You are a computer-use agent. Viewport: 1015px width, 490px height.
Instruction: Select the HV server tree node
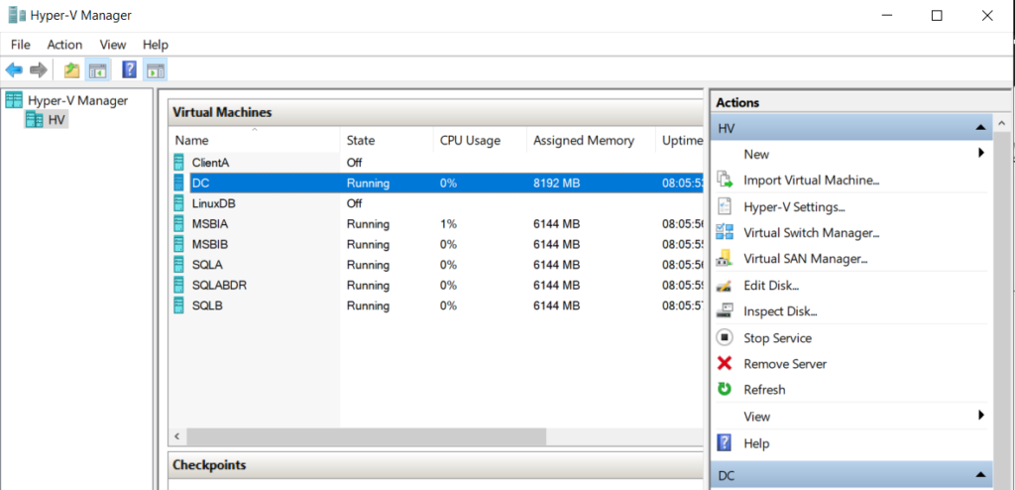coord(56,120)
